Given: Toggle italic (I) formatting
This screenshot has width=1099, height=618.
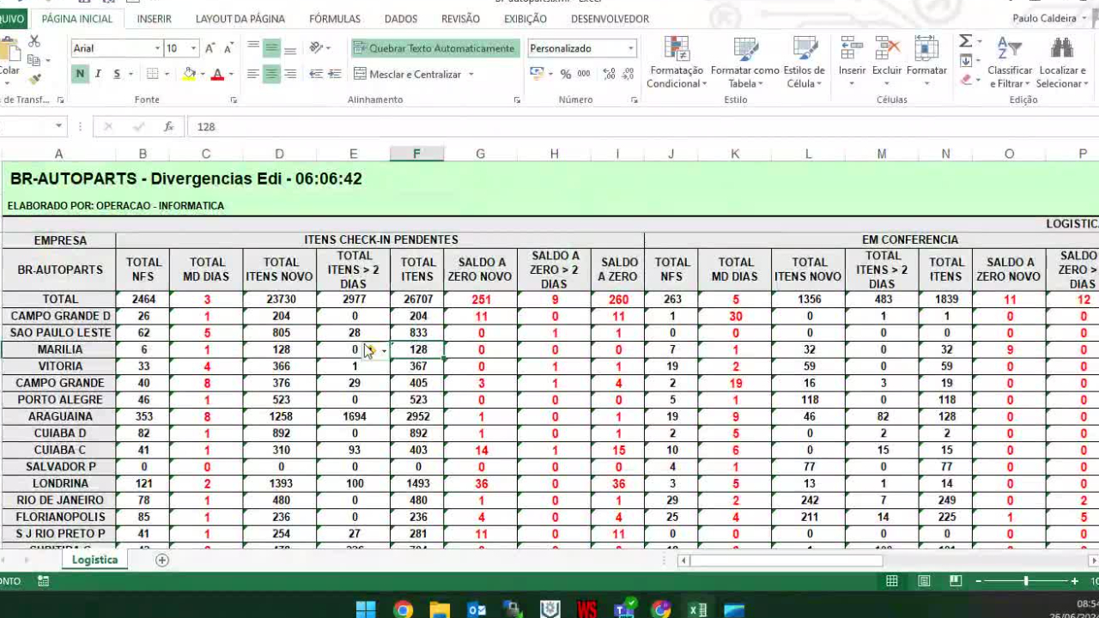Looking at the screenshot, I should click(x=98, y=75).
